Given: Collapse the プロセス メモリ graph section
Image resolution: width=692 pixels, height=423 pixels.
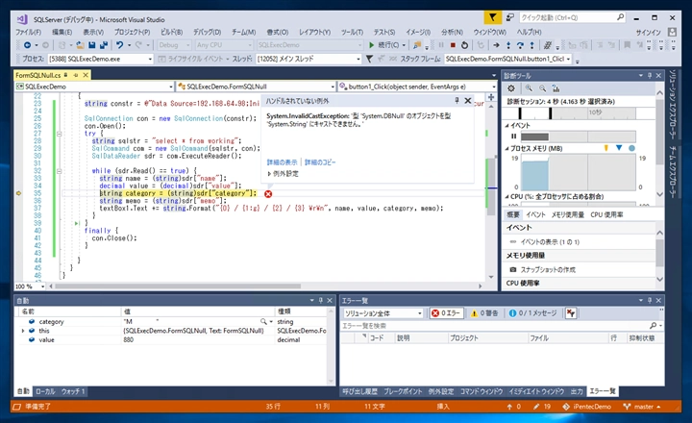Looking at the screenshot, I should click(x=507, y=148).
